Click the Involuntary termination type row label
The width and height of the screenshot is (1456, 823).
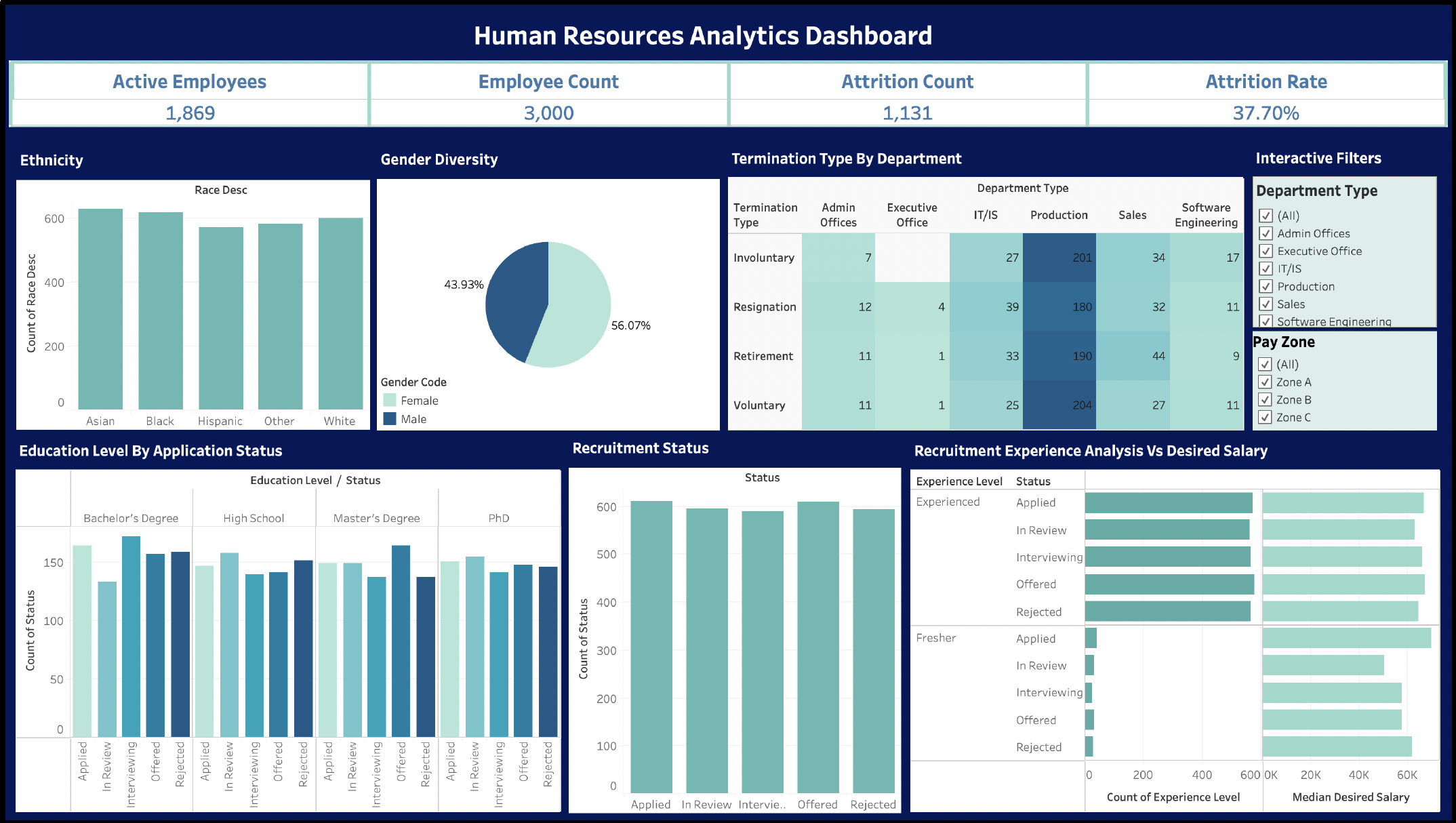[x=764, y=258]
